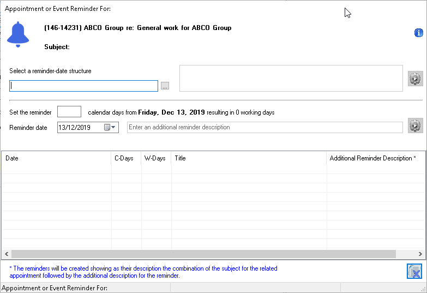This screenshot has height=293, width=427.
Task: Sort by the W-Days column header
Action: tap(156, 158)
